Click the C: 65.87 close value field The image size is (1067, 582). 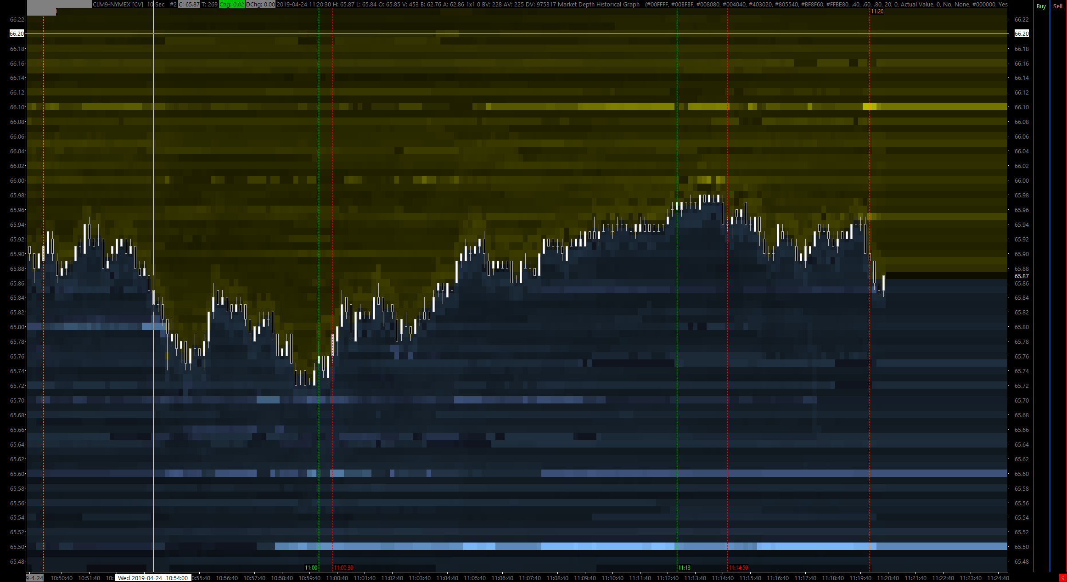pyautogui.click(x=189, y=5)
